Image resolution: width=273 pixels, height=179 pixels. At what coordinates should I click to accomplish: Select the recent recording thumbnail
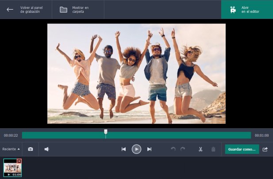12,168
